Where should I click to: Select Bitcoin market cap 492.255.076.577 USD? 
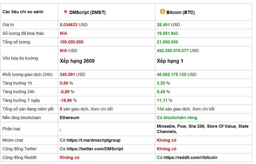(x=178, y=51)
